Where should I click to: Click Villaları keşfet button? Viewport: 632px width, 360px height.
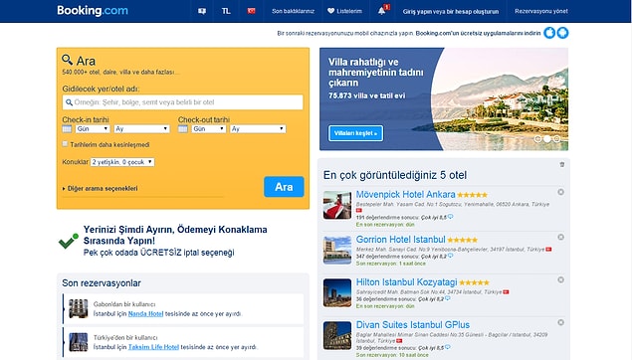tap(355, 133)
